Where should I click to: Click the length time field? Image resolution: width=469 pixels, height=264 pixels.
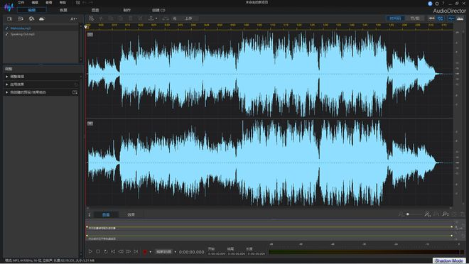click(257, 254)
